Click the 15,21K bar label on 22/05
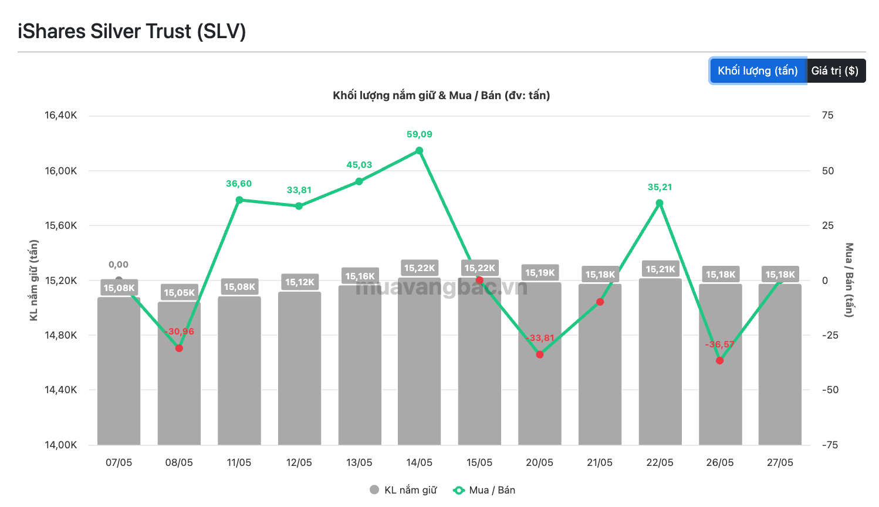Screen dimensions: 879x507 tap(660, 269)
